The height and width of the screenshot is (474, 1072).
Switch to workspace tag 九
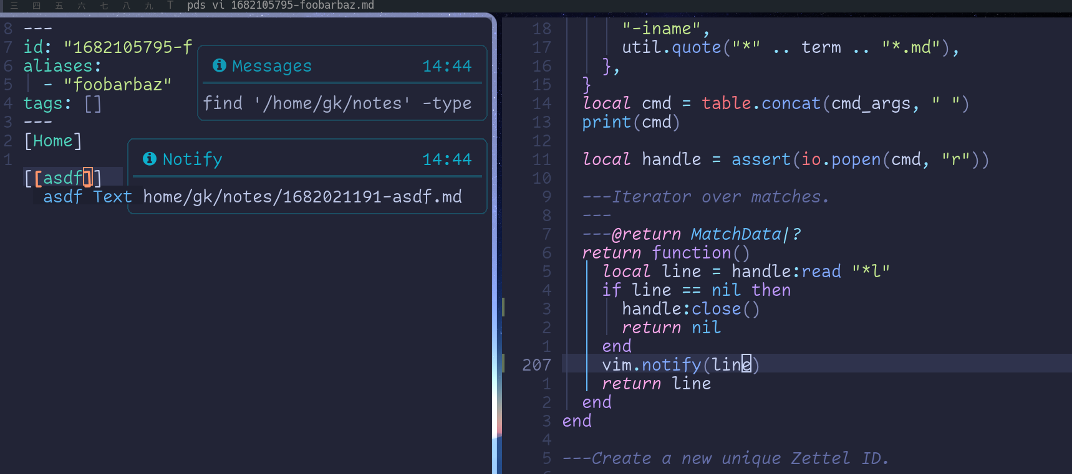[x=149, y=6]
